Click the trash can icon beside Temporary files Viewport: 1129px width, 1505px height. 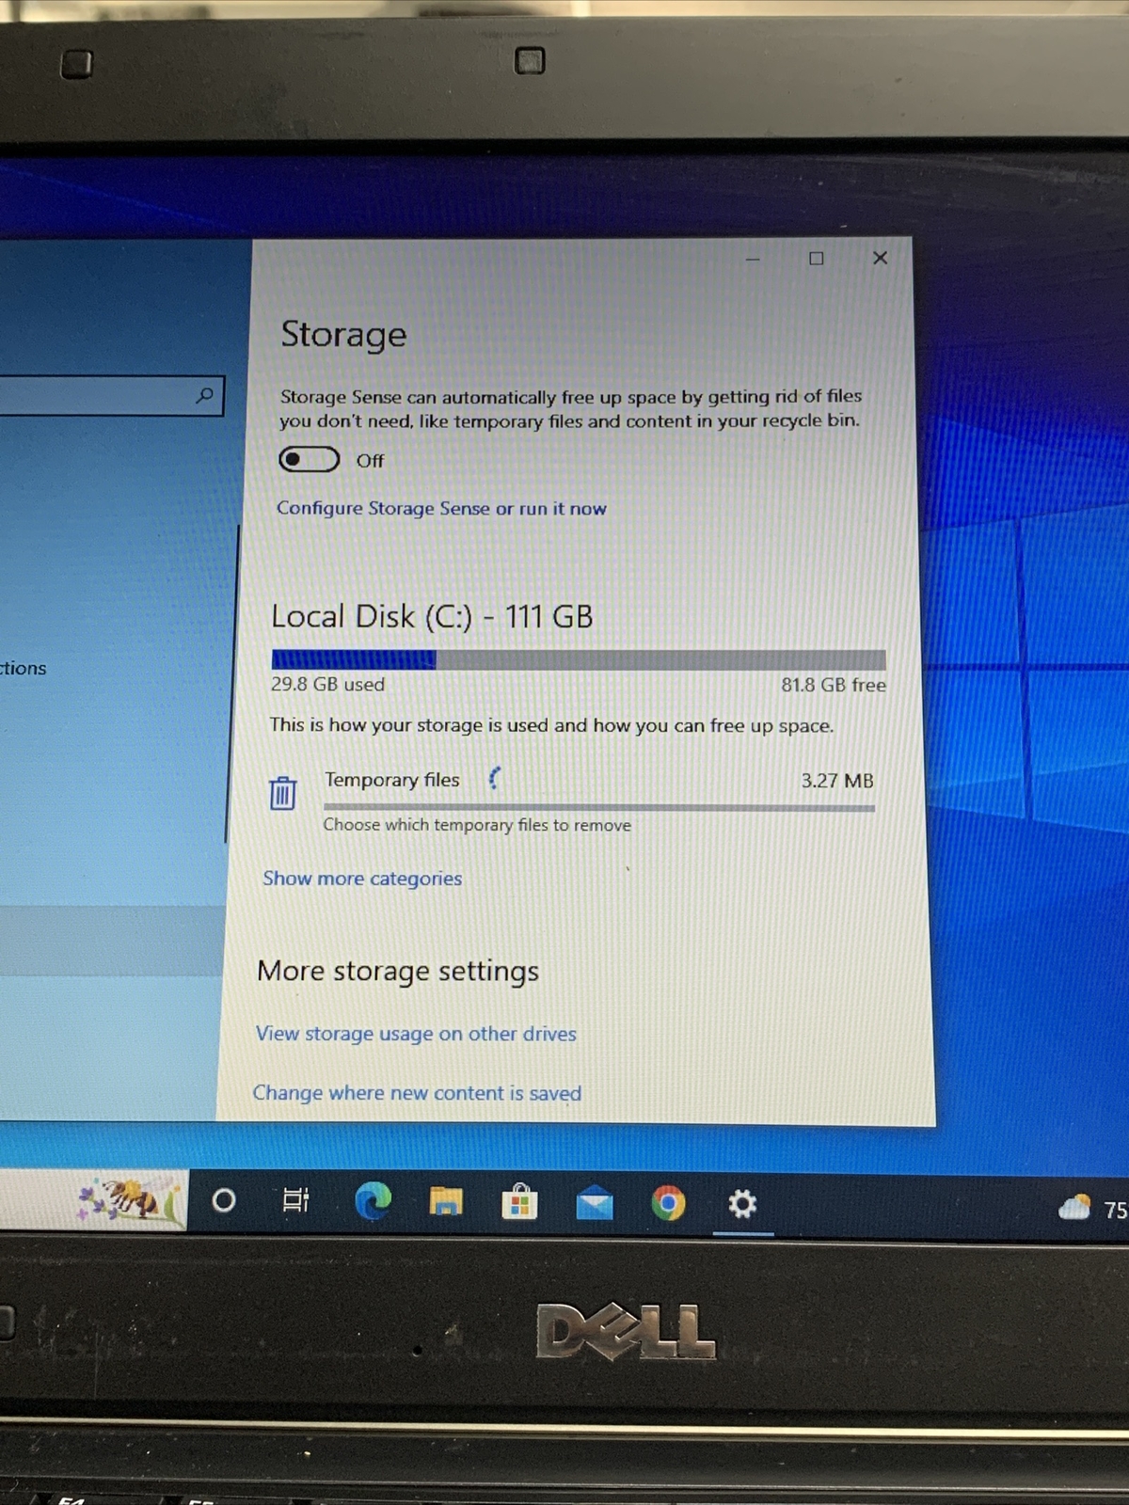pos(282,793)
